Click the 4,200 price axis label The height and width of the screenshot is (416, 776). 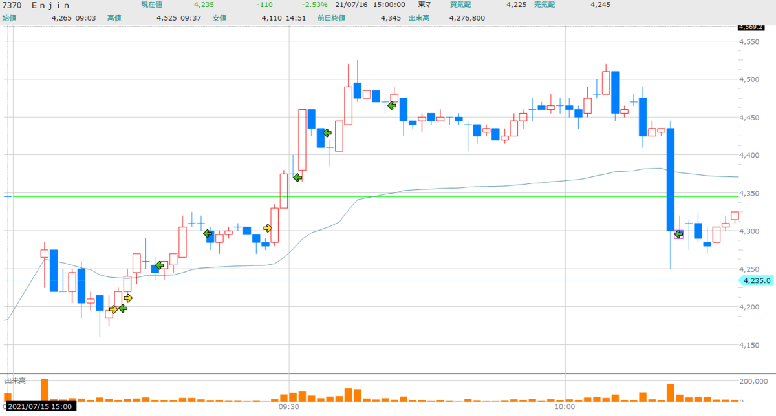pos(749,307)
